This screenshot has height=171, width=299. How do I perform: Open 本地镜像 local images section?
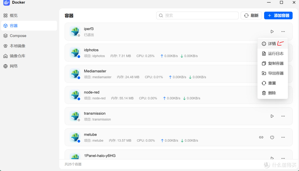[x=29, y=46]
